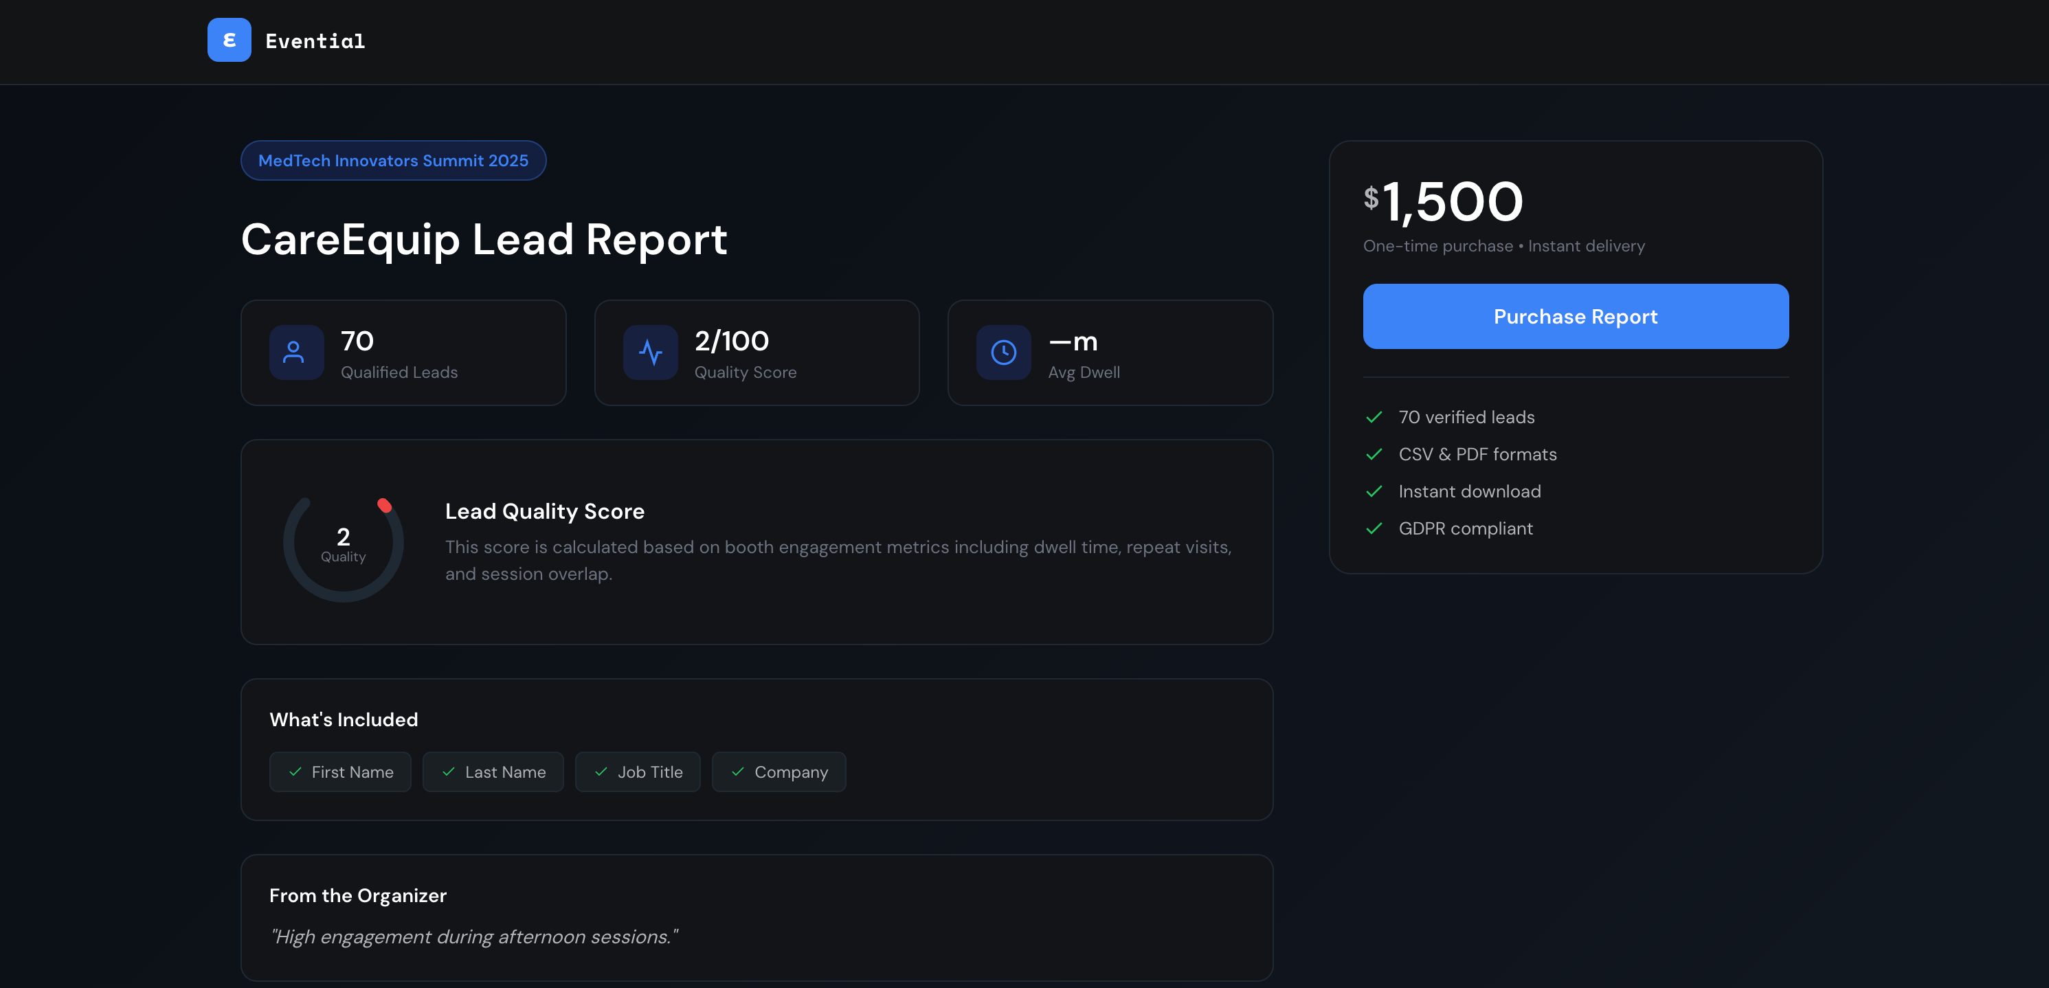Select the Last Name field chip
2049x988 pixels.
493,772
